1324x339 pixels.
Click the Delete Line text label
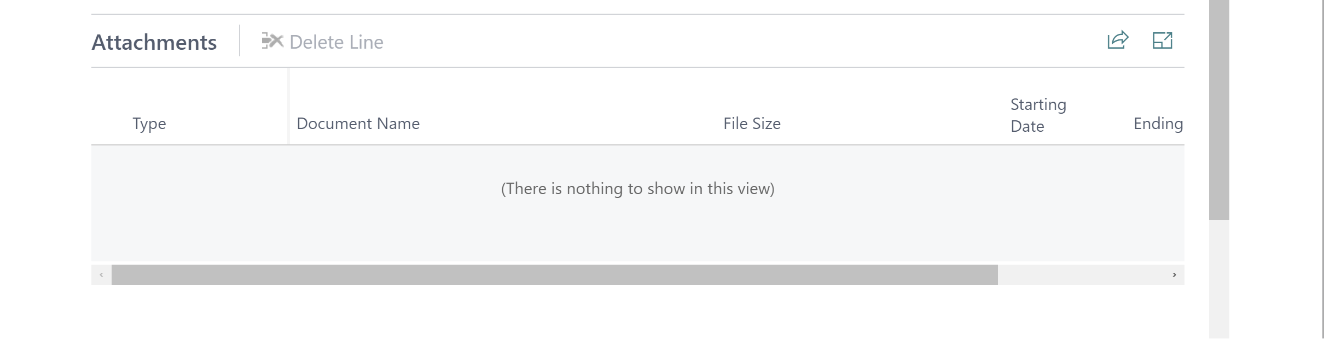pyautogui.click(x=336, y=42)
